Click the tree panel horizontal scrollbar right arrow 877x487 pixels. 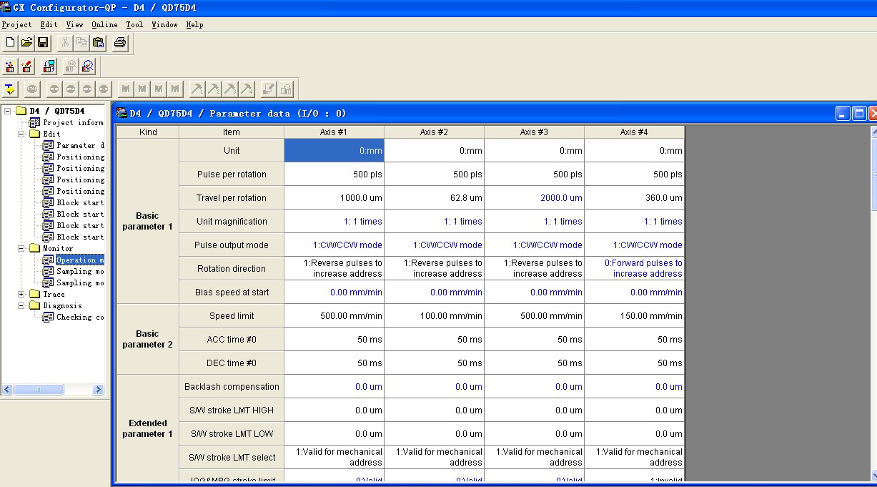tap(99, 390)
